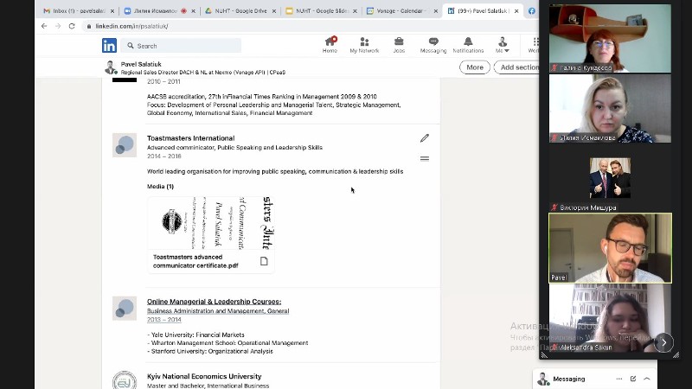Click Add section button
The image size is (692, 389).
516,67
